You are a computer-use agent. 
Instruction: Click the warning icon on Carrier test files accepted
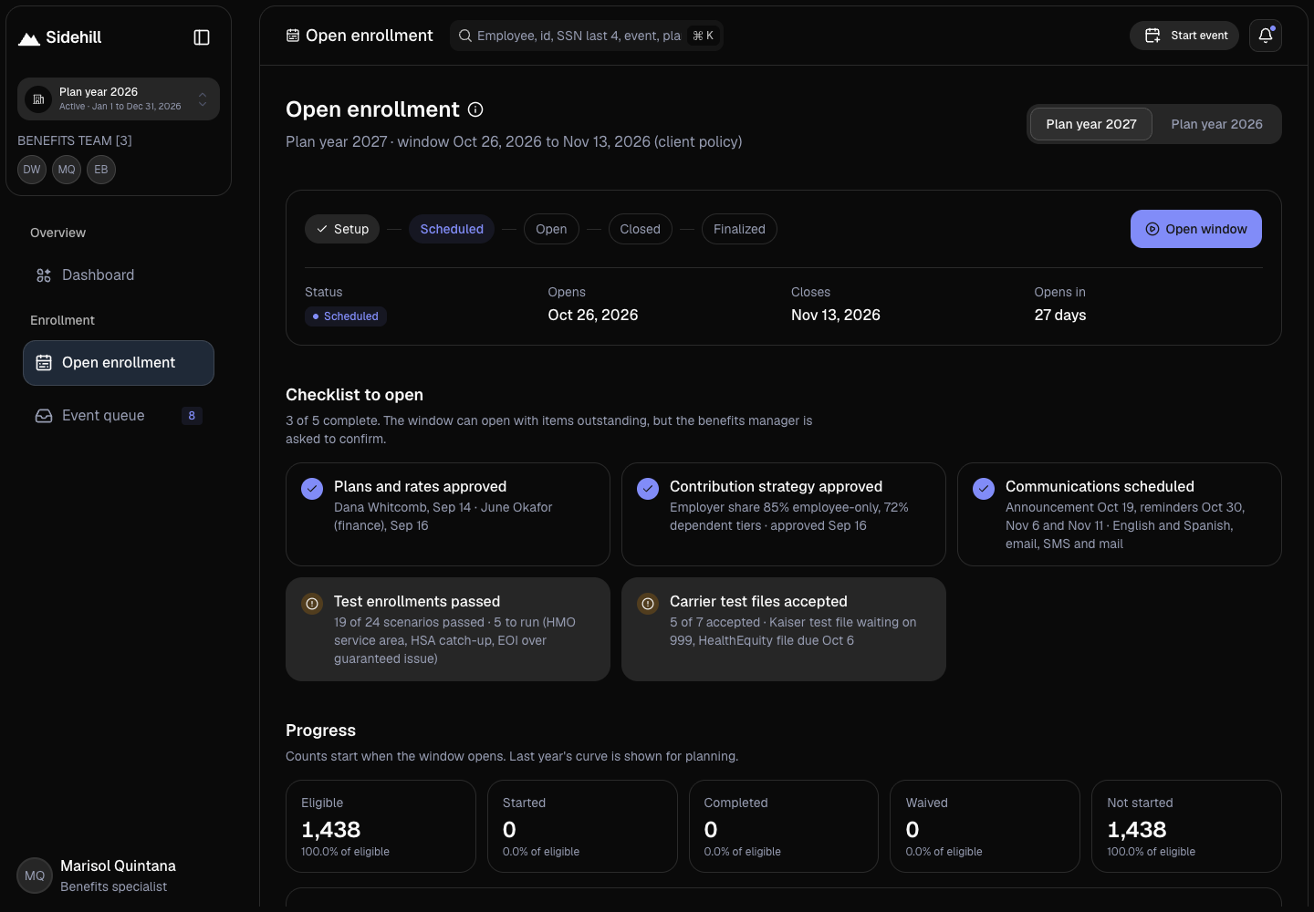pos(648,604)
